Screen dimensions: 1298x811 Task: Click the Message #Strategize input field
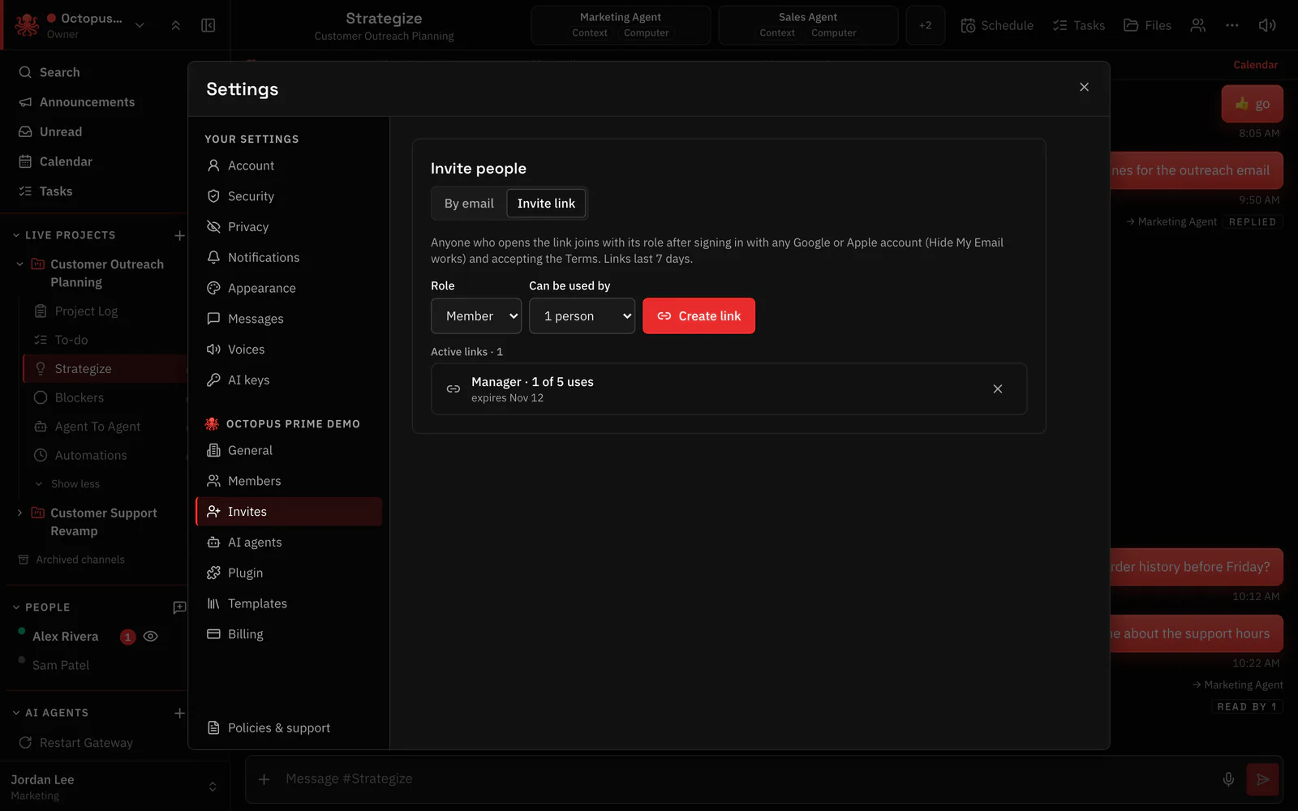click(746, 779)
